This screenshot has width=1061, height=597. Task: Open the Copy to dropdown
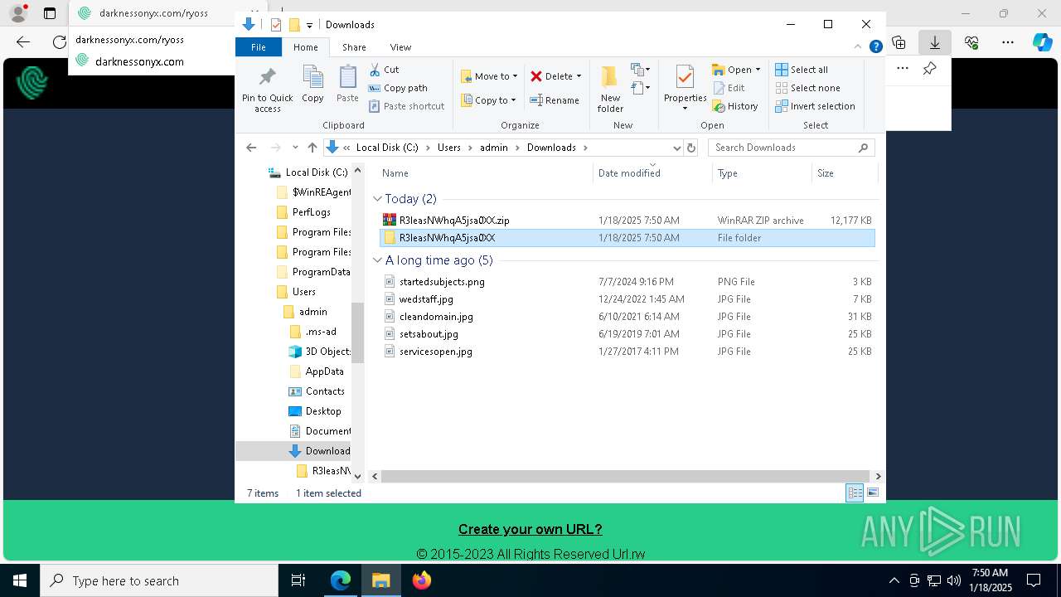pyautogui.click(x=489, y=100)
